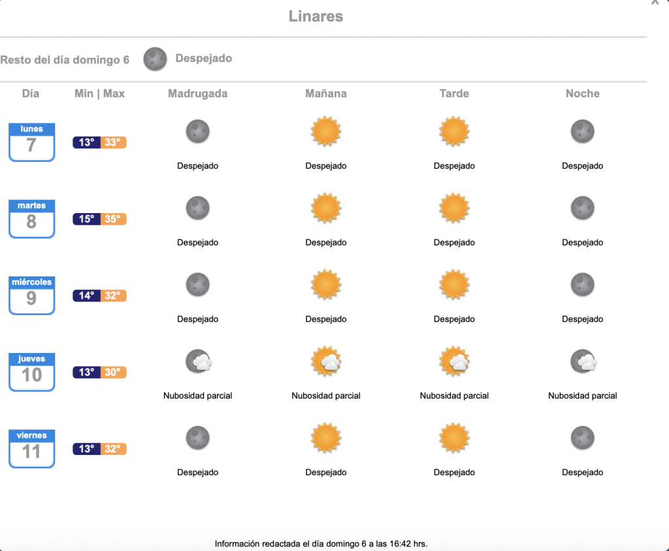The image size is (669, 551).
Task: Click miércoles 32° maximum temperature badge
Action: (x=114, y=295)
